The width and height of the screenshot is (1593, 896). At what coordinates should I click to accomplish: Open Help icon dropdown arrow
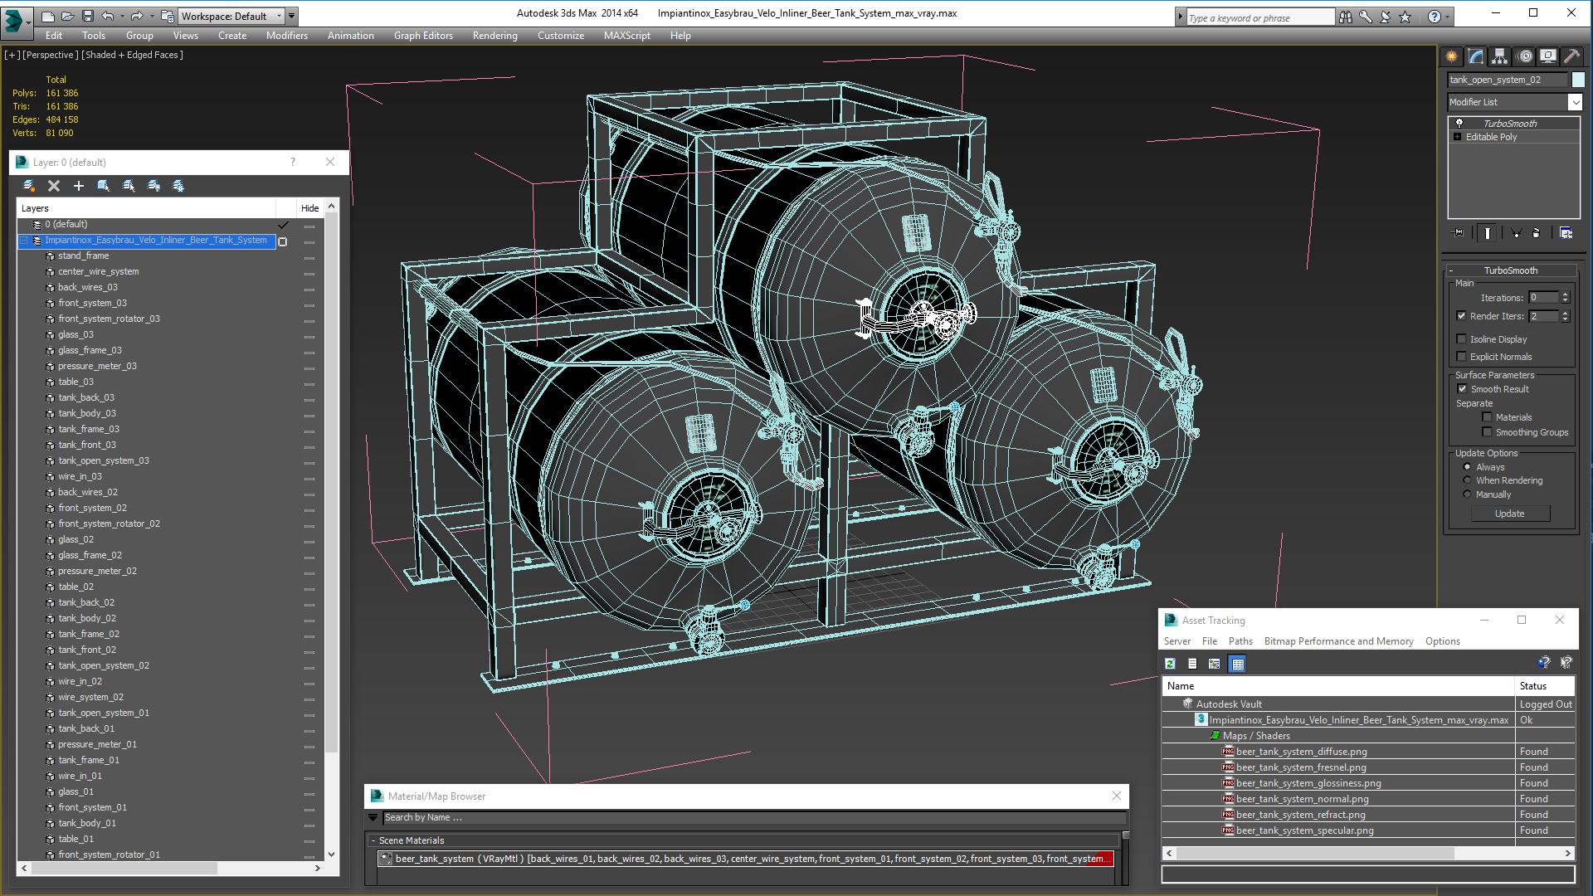tap(1447, 17)
